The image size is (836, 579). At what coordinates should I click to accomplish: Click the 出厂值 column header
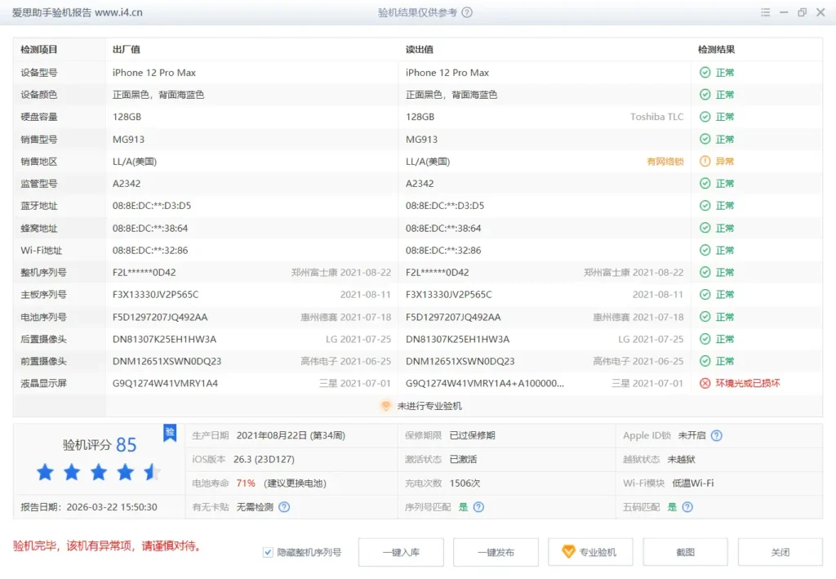pyautogui.click(x=127, y=50)
